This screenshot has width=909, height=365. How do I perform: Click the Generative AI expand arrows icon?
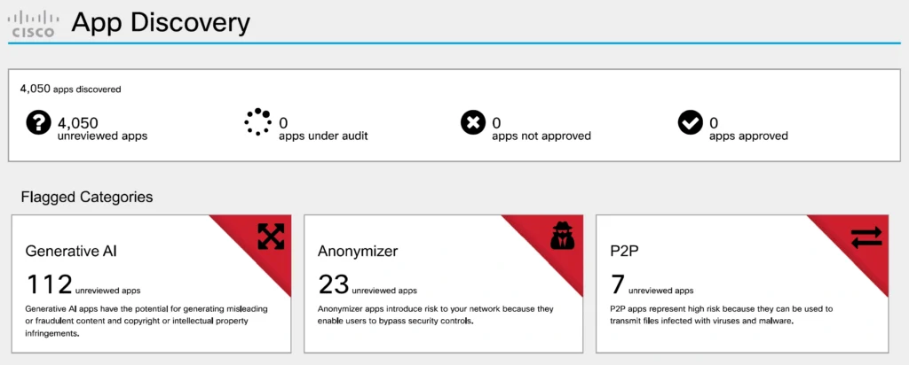(x=271, y=236)
